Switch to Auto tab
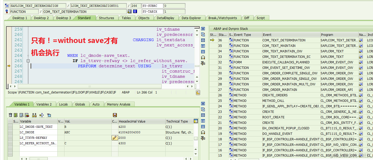This screenshot has width=373, height=160. (x=96, y=104)
